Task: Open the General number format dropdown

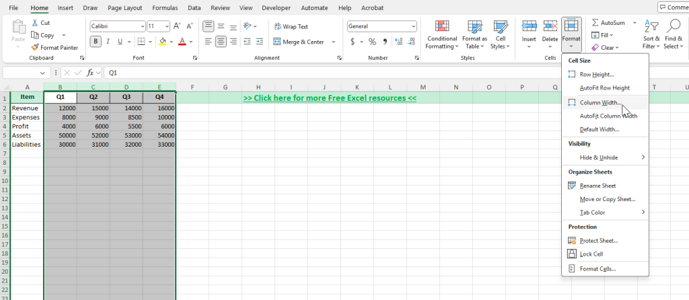Action: (x=414, y=26)
